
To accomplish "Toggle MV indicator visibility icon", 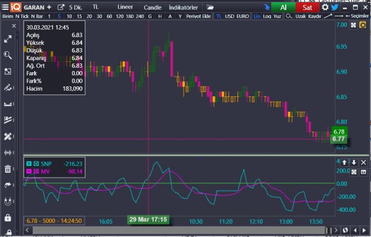I will [36, 172].
